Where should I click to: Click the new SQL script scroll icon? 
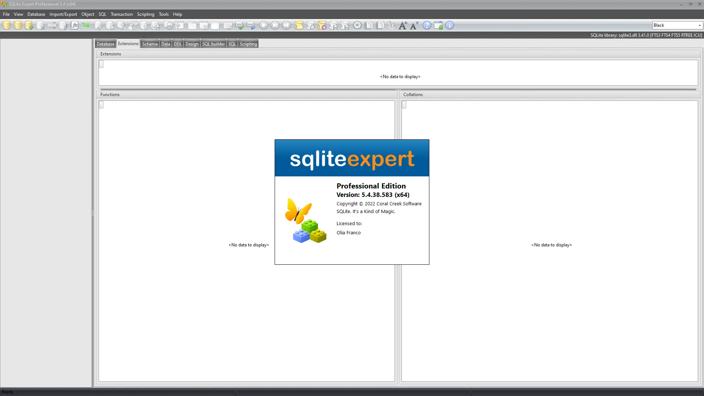299,25
